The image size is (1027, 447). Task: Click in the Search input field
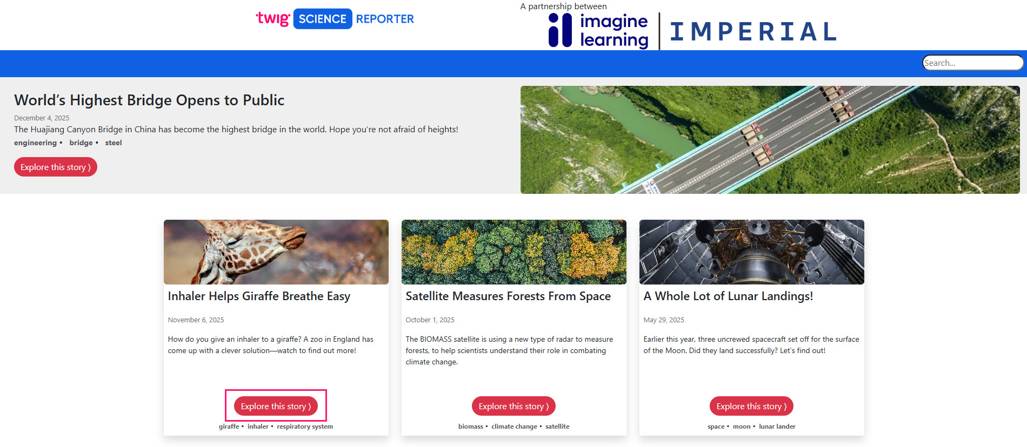tap(972, 63)
